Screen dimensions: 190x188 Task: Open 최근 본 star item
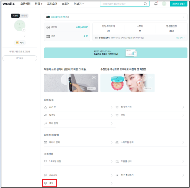pos(78,107)
